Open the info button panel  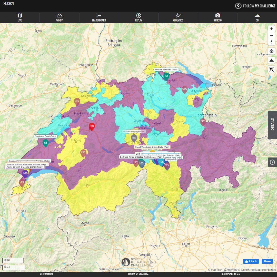click(x=272, y=162)
